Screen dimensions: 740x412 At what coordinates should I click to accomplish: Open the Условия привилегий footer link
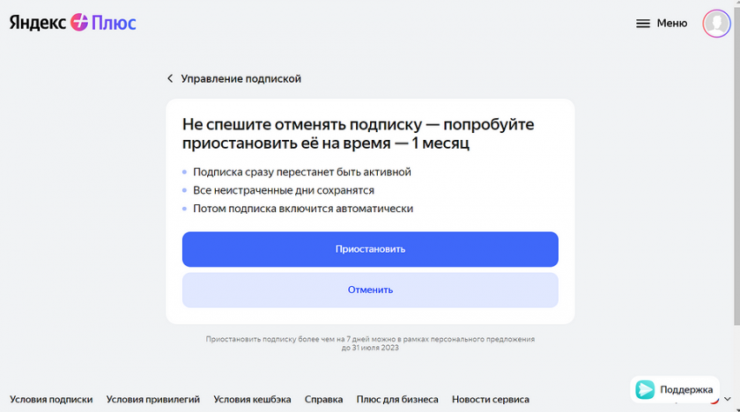(x=153, y=400)
